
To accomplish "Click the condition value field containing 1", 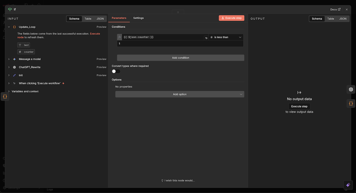I will (180, 44).
